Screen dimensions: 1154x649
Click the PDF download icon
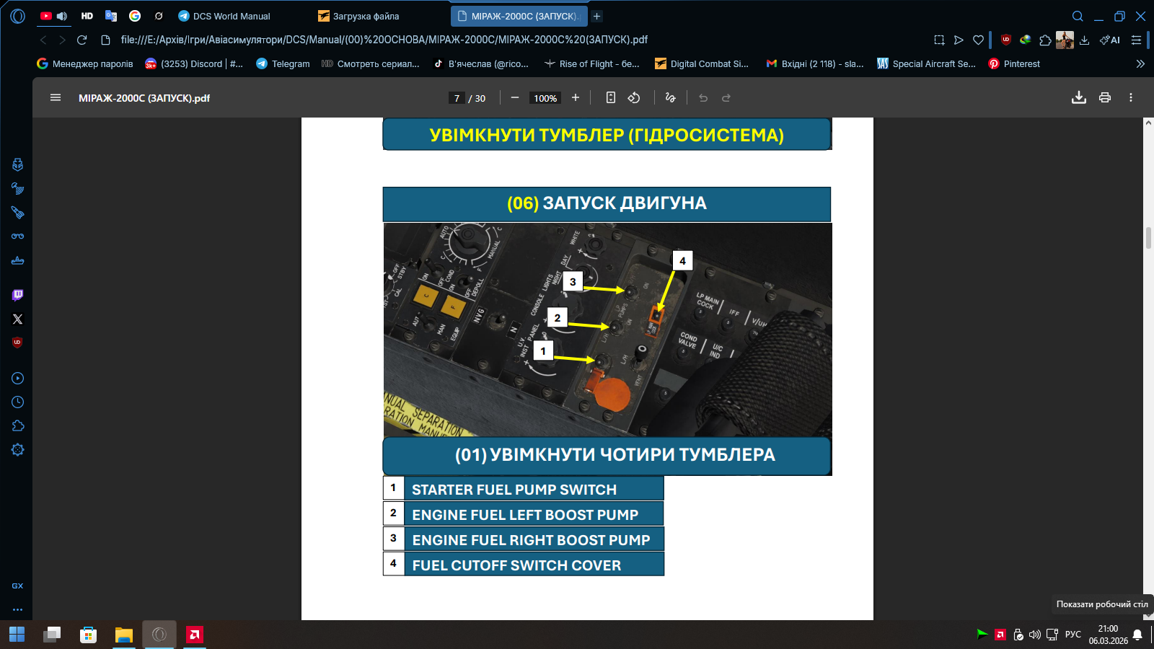click(x=1078, y=98)
